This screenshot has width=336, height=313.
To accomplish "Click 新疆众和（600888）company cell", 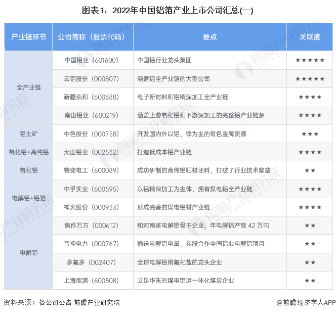I will pos(93,97).
